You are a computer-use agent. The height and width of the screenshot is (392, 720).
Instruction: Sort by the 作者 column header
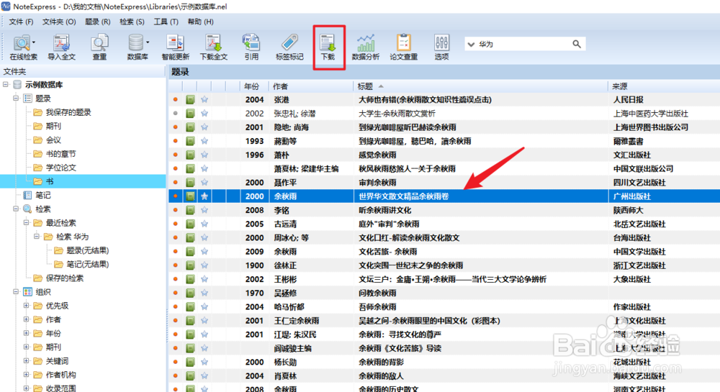(311, 86)
